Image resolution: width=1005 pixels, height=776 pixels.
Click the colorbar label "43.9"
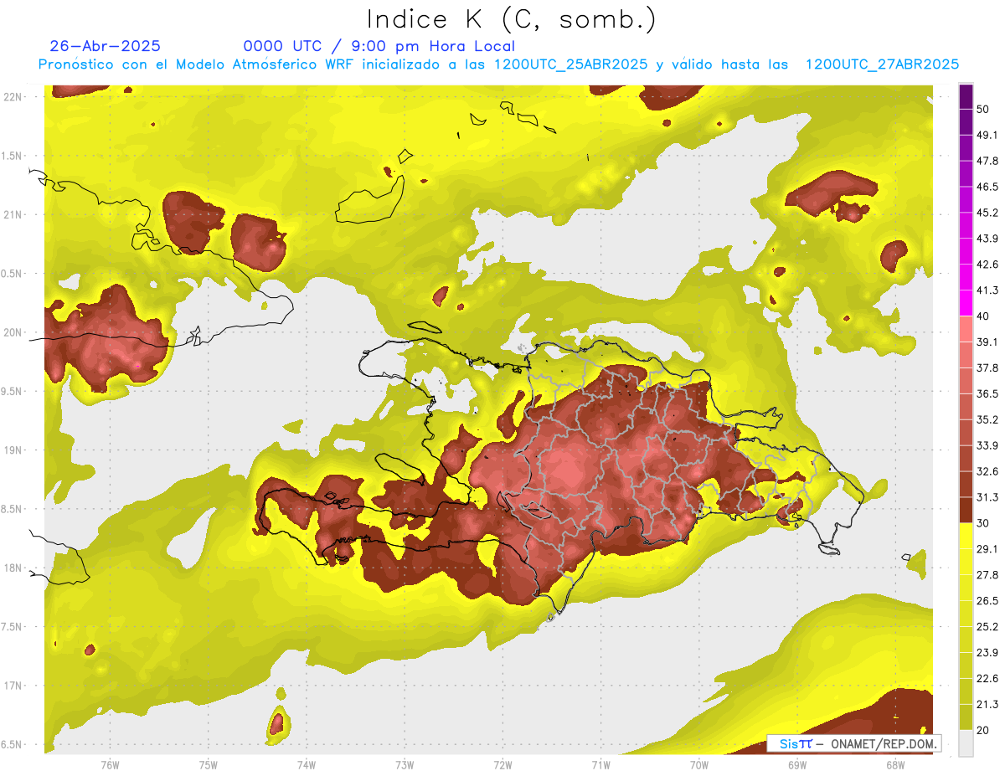coord(987,239)
